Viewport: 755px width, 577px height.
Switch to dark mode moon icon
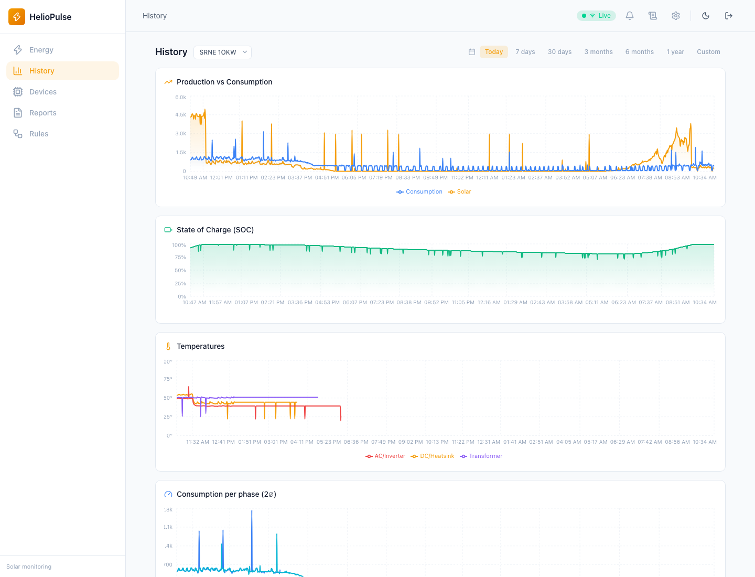pyautogui.click(x=706, y=16)
